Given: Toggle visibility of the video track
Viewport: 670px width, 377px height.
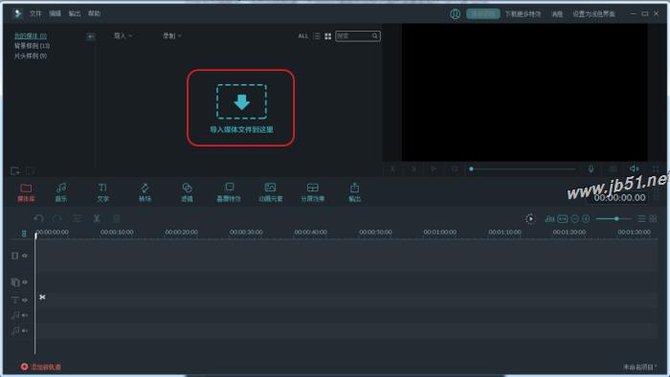Looking at the screenshot, I should (x=25, y=255).
